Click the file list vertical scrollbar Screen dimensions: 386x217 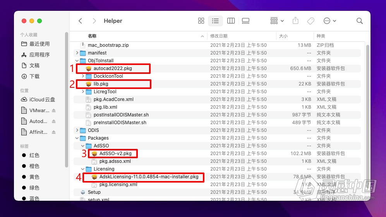(368, 116)
